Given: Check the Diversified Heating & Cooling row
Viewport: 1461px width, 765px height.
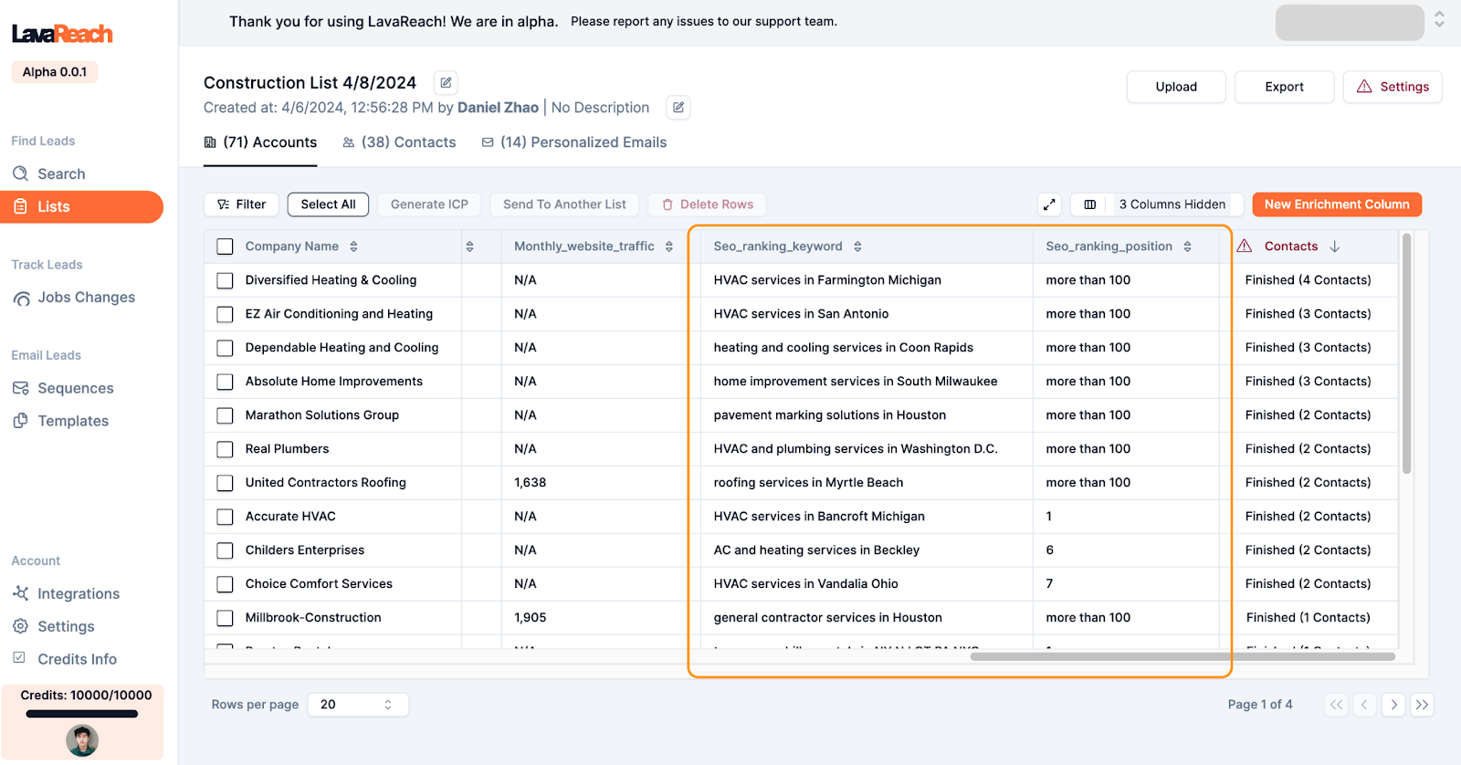Looking at the screenshot, I should pyautogui.click(x=225, y=280).
